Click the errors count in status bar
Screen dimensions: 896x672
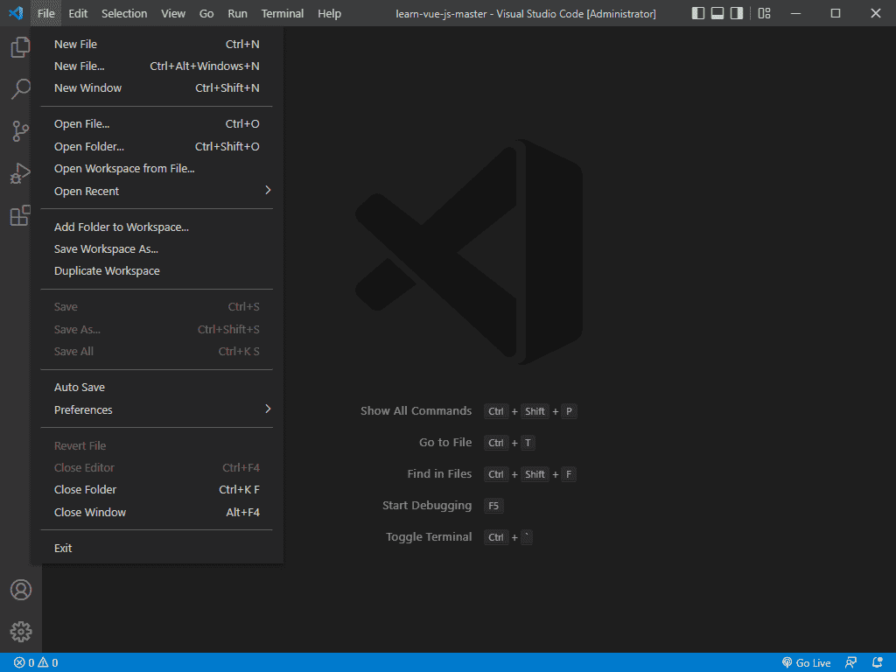coord(24,662)
